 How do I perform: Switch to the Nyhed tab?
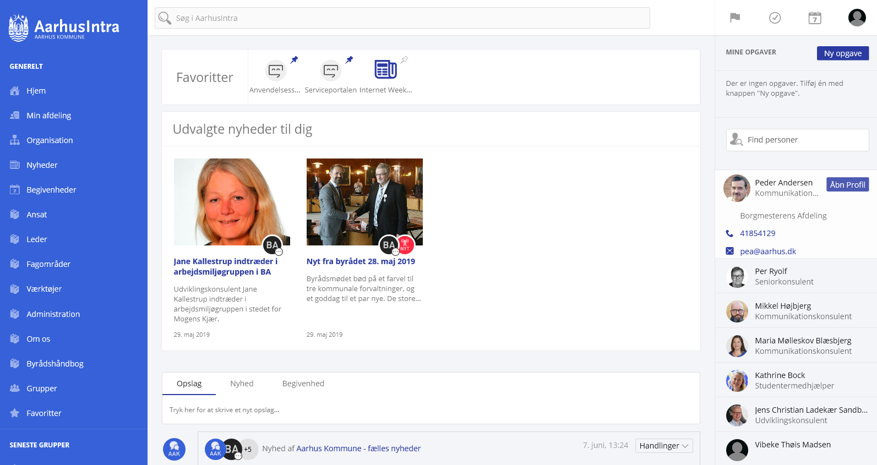[242, 384]
